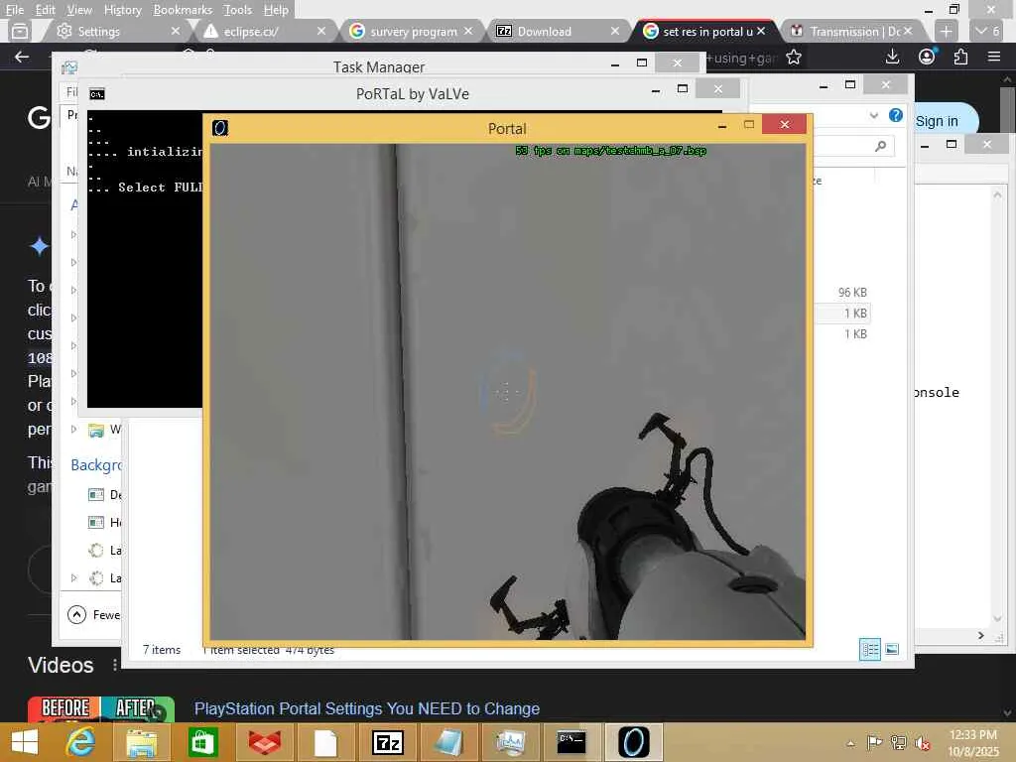Open the Firefox View icon

point(20,31)
